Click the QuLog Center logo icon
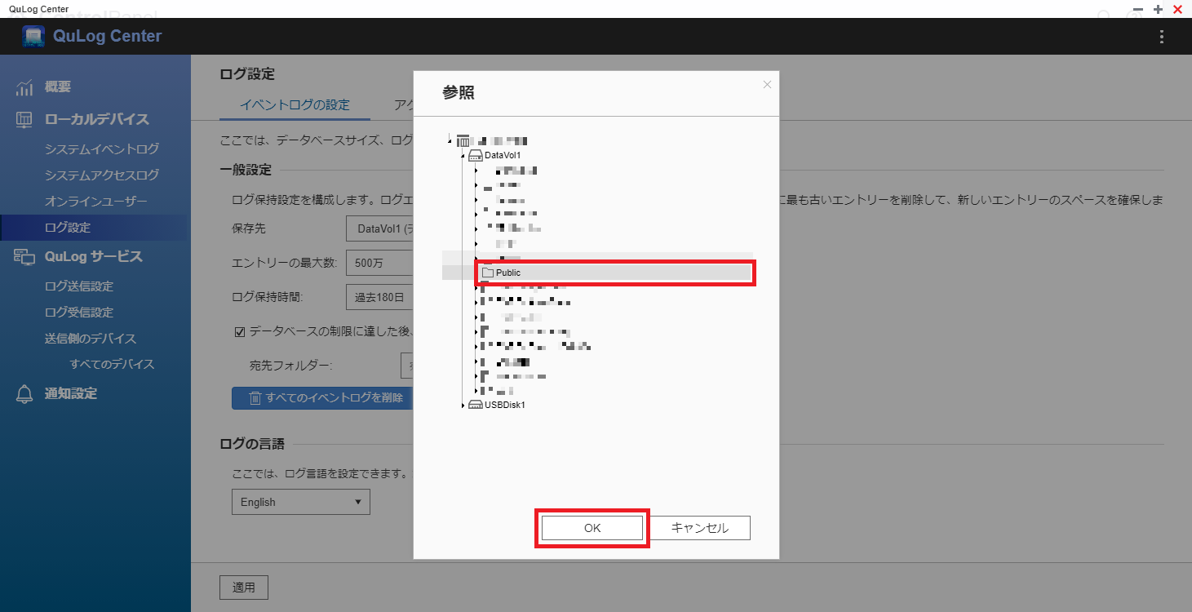 [33, 37]
